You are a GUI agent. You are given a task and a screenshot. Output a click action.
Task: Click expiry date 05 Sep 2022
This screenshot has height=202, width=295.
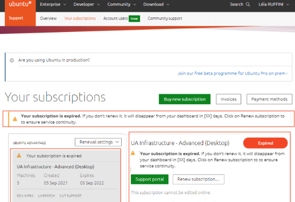pyautogui.click(x=92, y=183)
